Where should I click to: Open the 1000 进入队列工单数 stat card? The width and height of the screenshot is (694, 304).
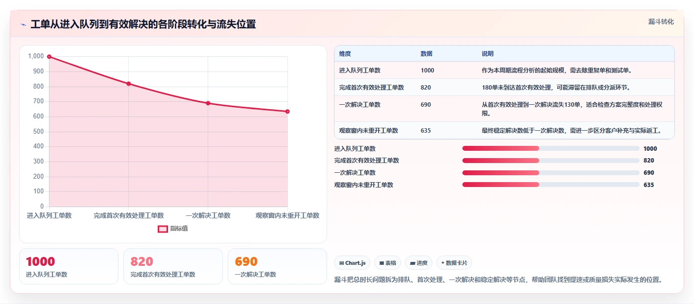click(x=69, y=266)
